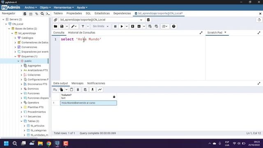
Task: Click the new query tool icon beside connection
Action: tap(148, 20)
